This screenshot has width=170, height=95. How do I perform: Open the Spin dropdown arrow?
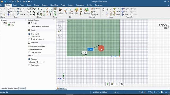(x=24, y=9)
